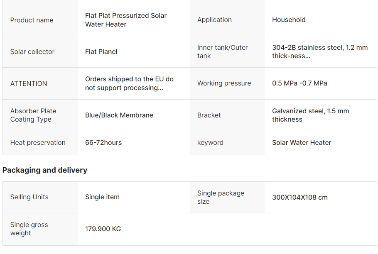Click the "Inner tank/Outer tank" label

222,51
